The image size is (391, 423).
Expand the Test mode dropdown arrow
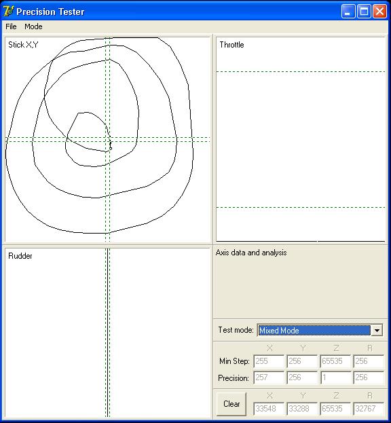[377, 330]
